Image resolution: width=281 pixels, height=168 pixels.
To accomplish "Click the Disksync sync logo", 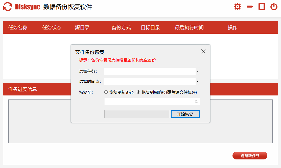I will [8, 7].
